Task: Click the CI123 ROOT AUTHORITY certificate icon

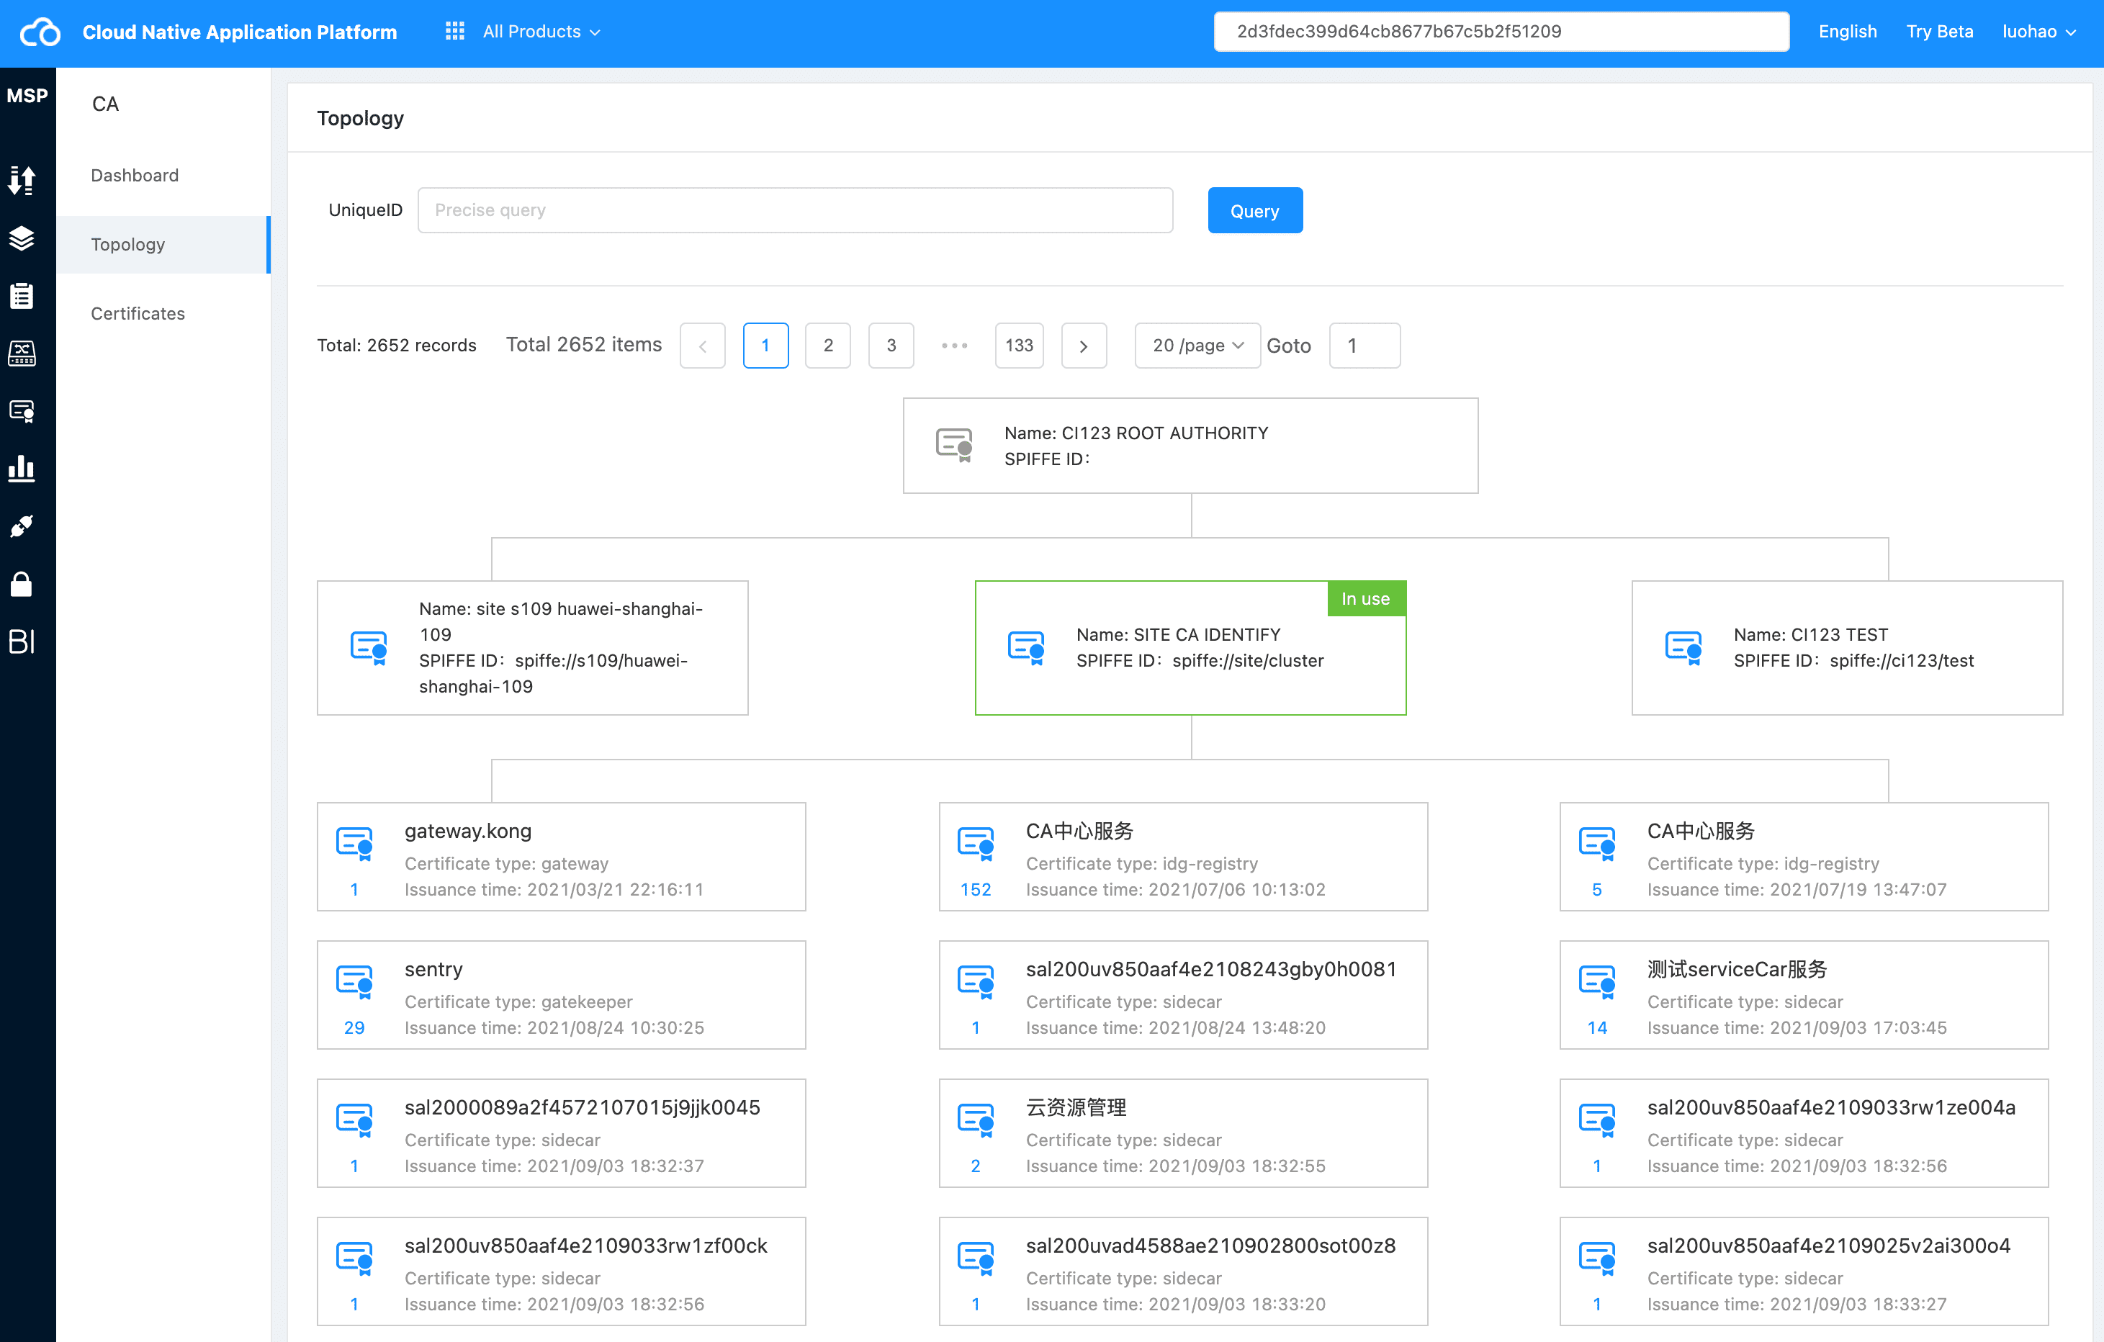Action: pyautogui.click(x=954, y=445)
